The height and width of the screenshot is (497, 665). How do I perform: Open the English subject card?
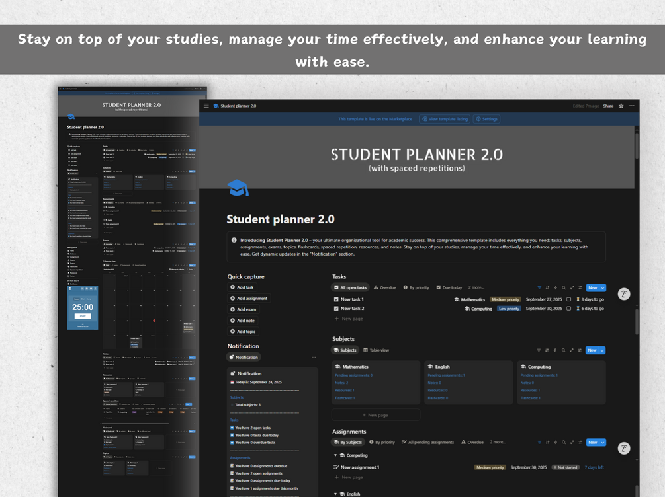[468, 382]
